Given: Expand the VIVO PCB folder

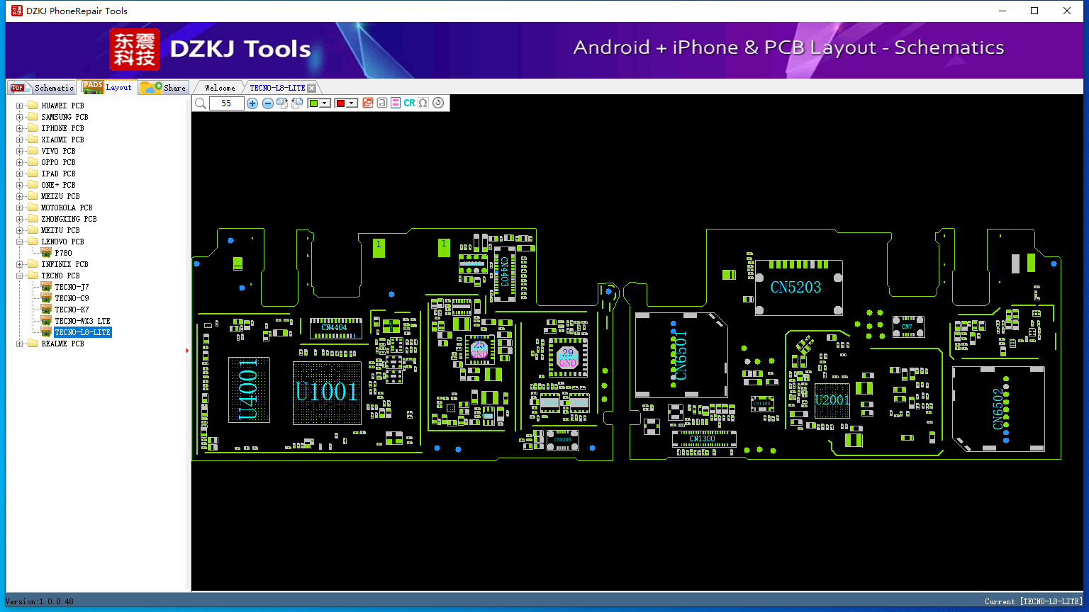Looking at the screenshot, I should [20, 152].
